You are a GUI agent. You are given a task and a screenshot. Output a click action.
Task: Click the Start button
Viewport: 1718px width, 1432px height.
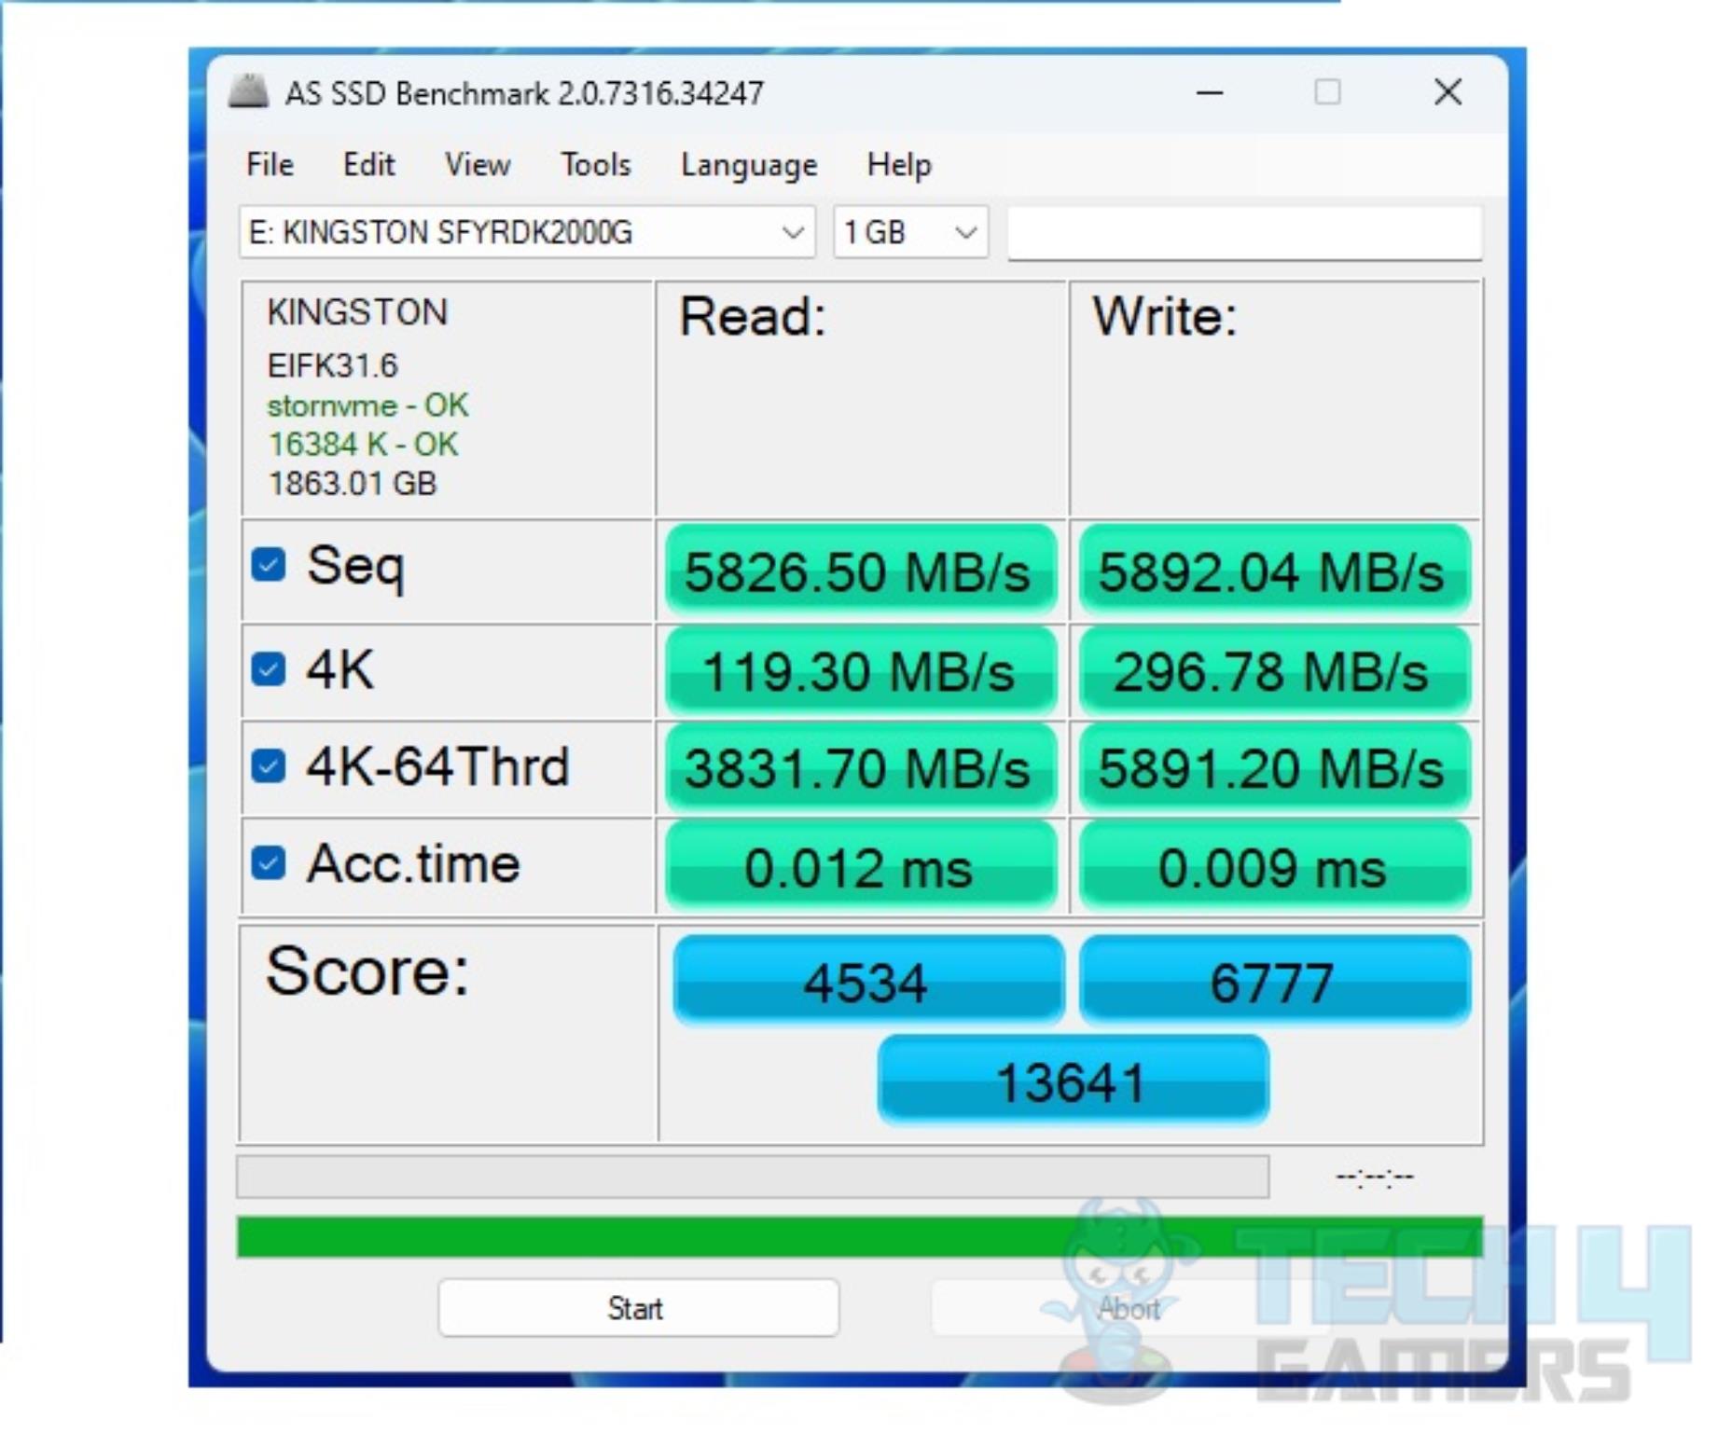[x=638, y=1308]
